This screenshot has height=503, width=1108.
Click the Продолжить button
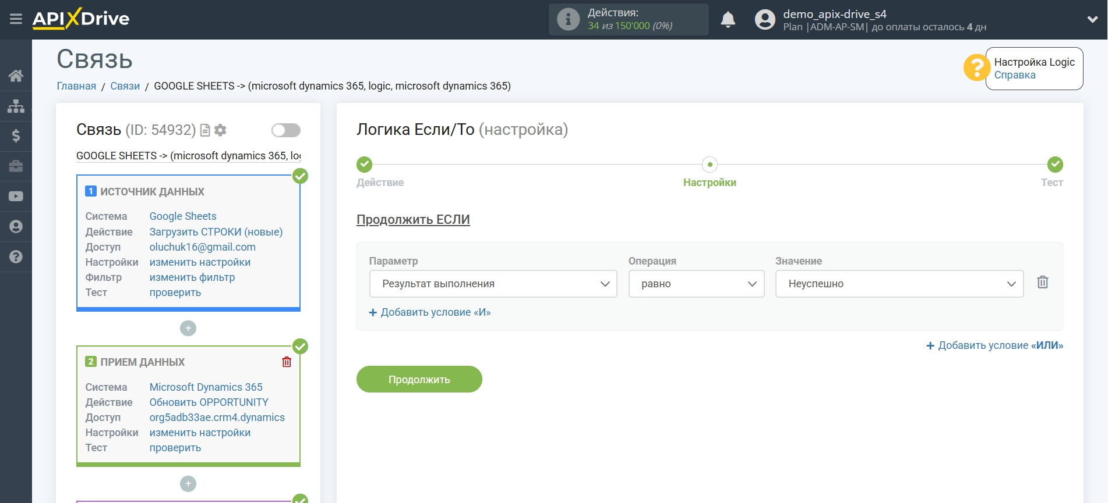point(419,379)
